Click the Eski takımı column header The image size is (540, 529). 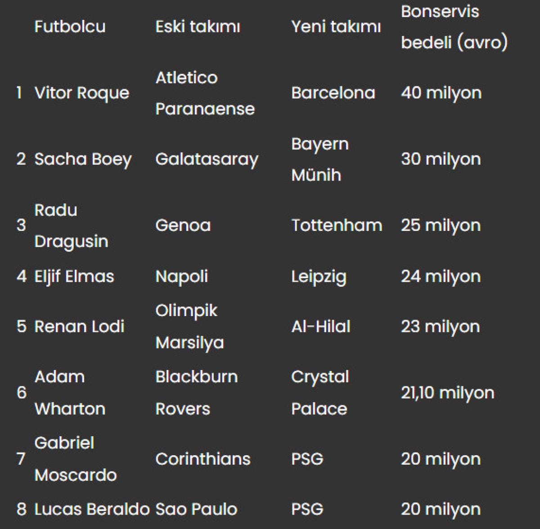198,27
